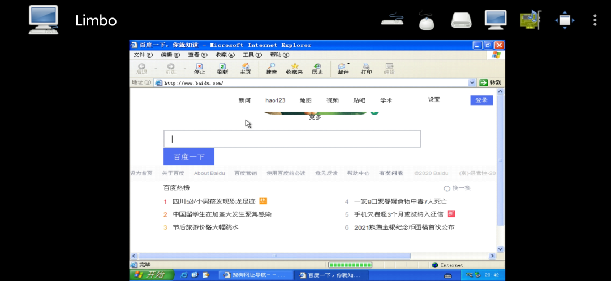Click horizontal scrollbar right arrow
The width and height of the screenshot is (611, 281).
click(493, 256)
